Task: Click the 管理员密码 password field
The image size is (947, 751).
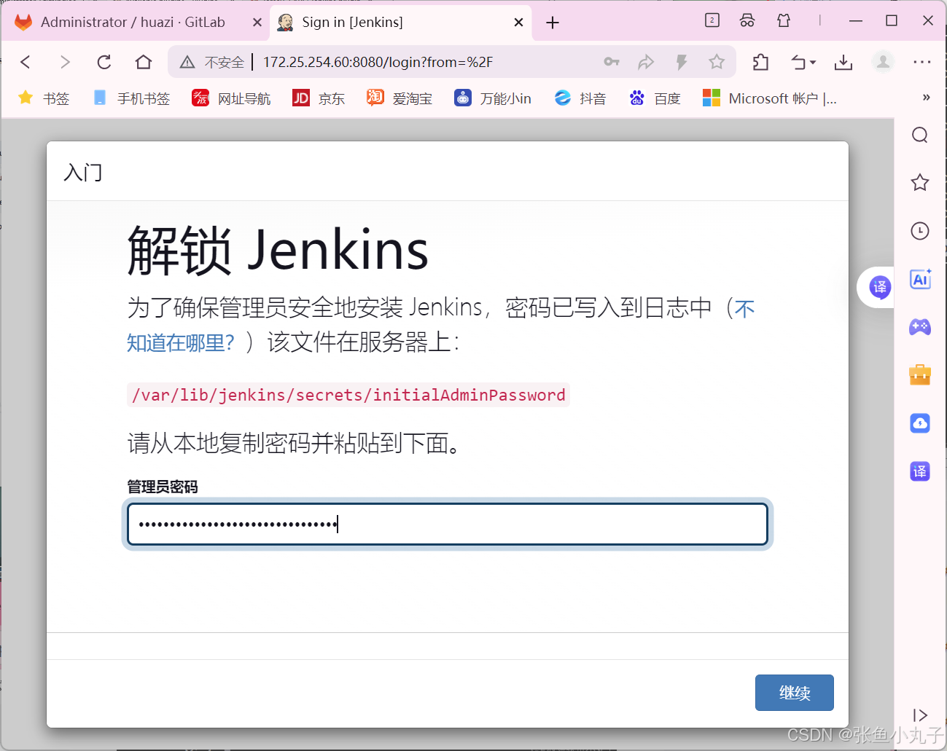Action: [x=448, y=524]
